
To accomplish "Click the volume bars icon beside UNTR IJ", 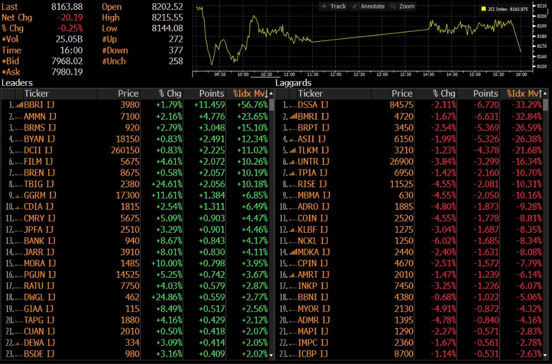I will [292, 161].
